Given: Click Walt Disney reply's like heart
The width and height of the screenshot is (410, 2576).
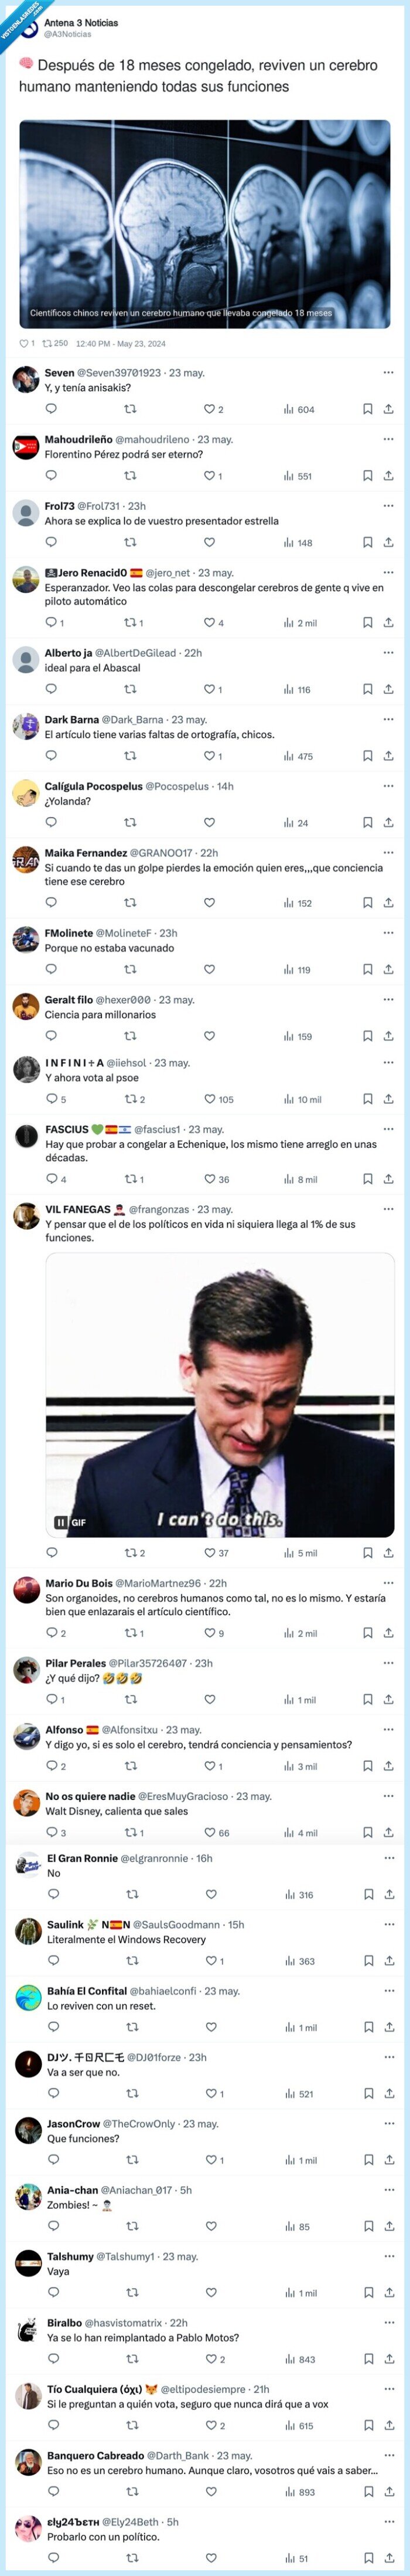Looking at the screenshot, I should 210,1833.
